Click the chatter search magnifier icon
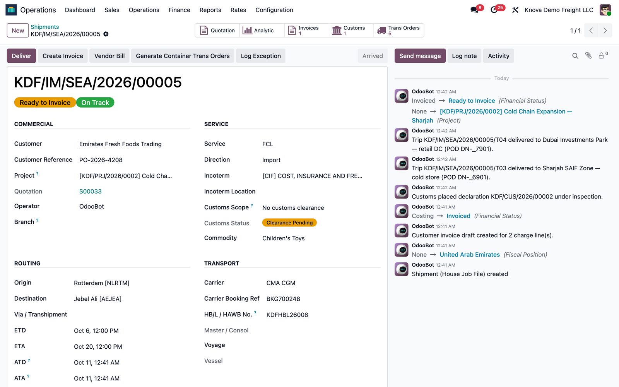Viewport: 619px width, 387px height. click(x=575, y=56)
